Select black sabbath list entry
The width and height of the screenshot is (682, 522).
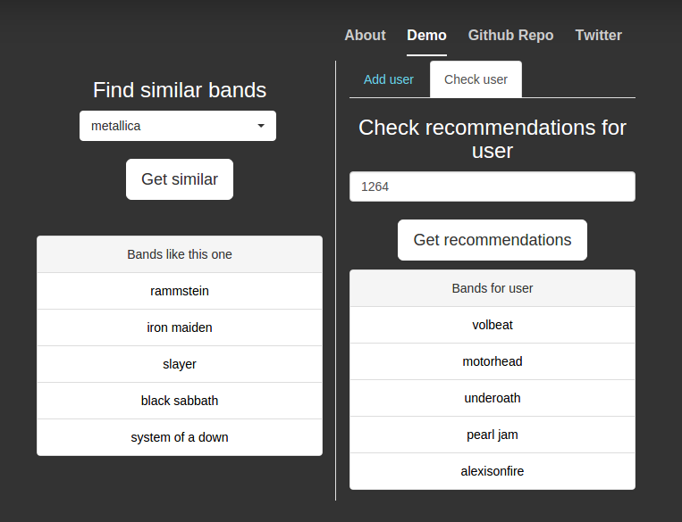180,401
